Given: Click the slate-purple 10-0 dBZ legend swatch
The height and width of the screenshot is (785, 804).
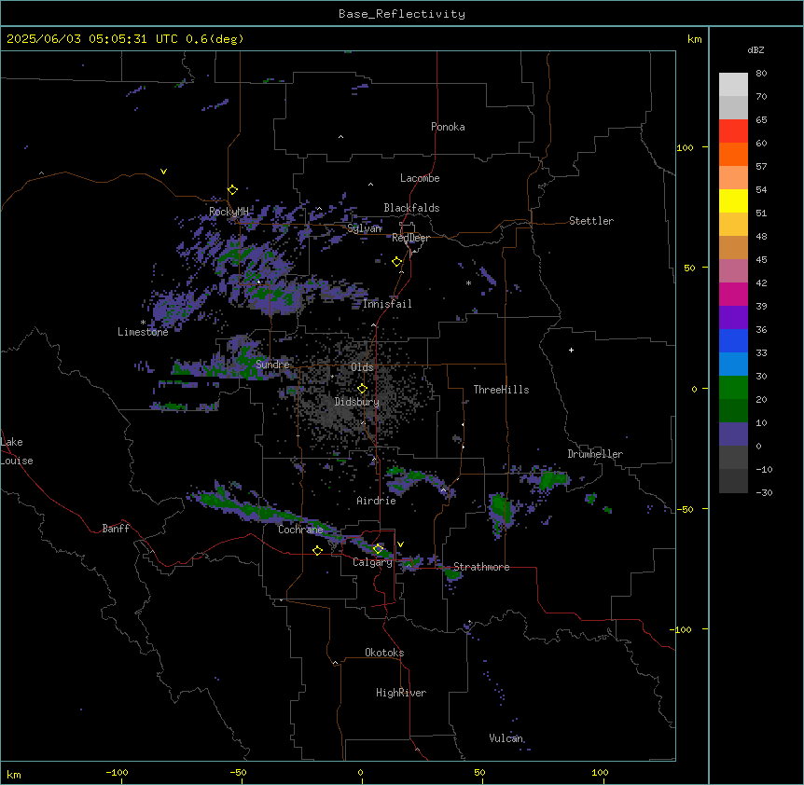Looking at the screenshot, I should coord(733,434).
